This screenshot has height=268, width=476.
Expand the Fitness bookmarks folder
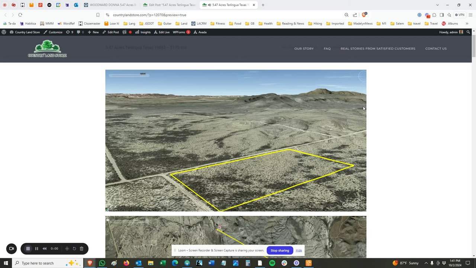[x=218, y=23]
